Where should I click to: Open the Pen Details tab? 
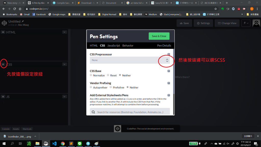coord(164,45)
